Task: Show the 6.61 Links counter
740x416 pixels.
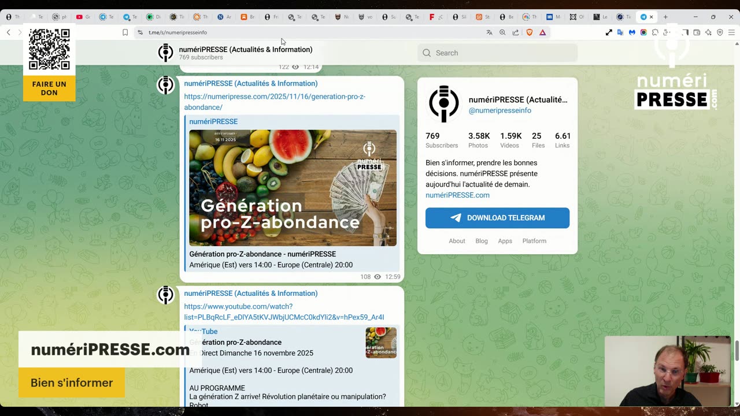Action: pos(563,140)
